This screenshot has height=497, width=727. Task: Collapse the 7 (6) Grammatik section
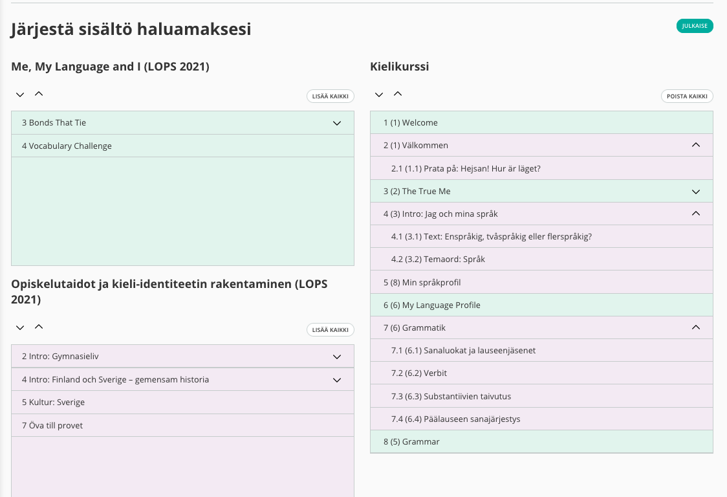click(x=696, y=327)
